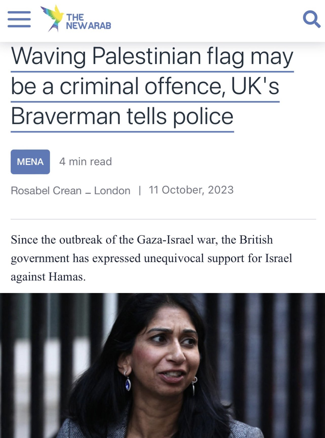Click the 11 October, 2023 date
325x438 pixels.
coord(191,190)
